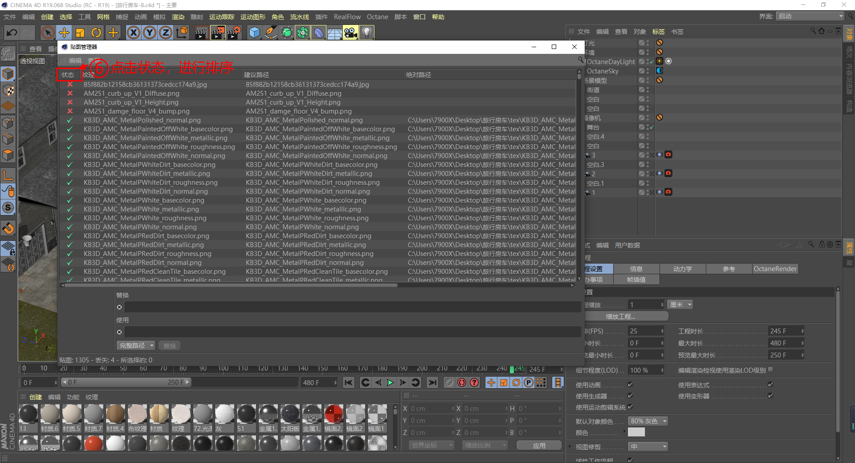The width and height of the screenshot is (855, 463).
Task: Add a camera object from toolbar
Action: pyautogui.click(x=351, y=32)
